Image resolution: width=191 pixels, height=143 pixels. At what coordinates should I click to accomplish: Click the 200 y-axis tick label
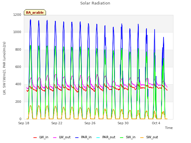[x=18, y=102]
